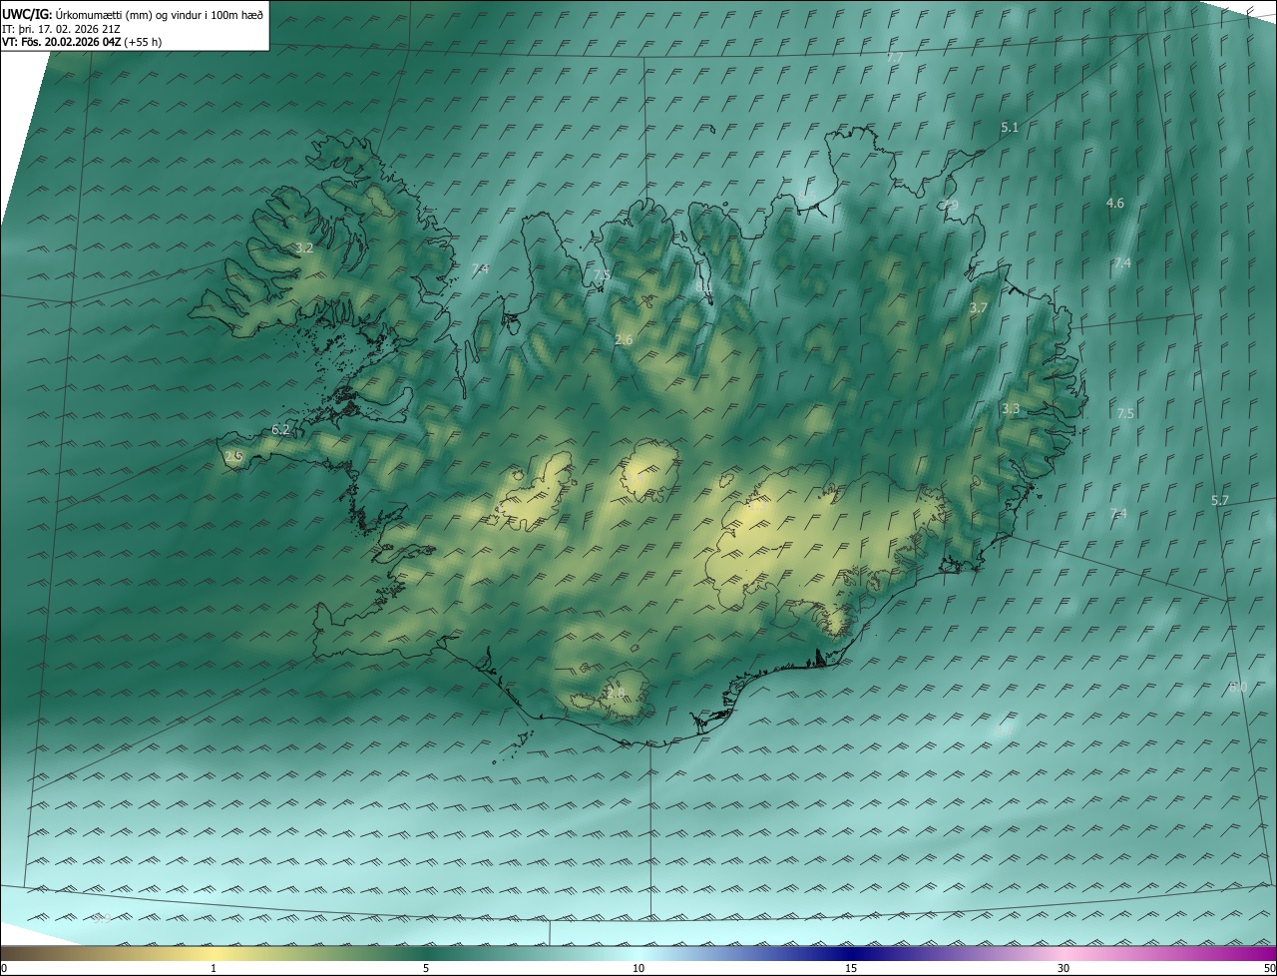Click the 7.7 value on the map
Screen dimensions: 1277x976
[x=895, y=58]
